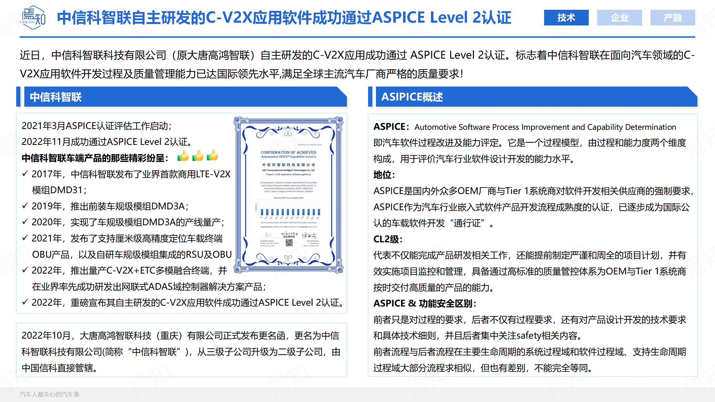The height and width of the screenshot is (402, 715).
Task: Click the QR code on the certificate
Action: coord(289,243)
